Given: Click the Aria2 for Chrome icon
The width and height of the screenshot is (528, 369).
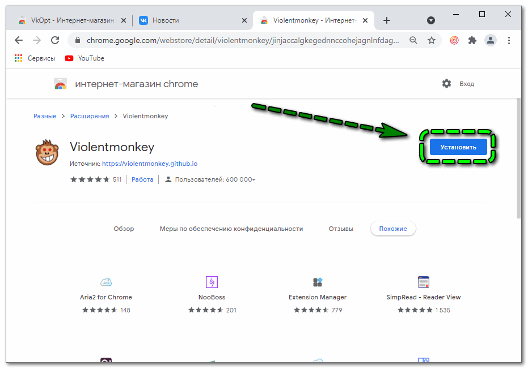Looking at the screenshot, I should tap(106, 282).
